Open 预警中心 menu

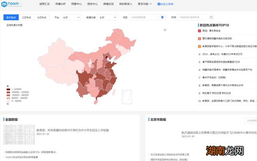pos(76,4)
